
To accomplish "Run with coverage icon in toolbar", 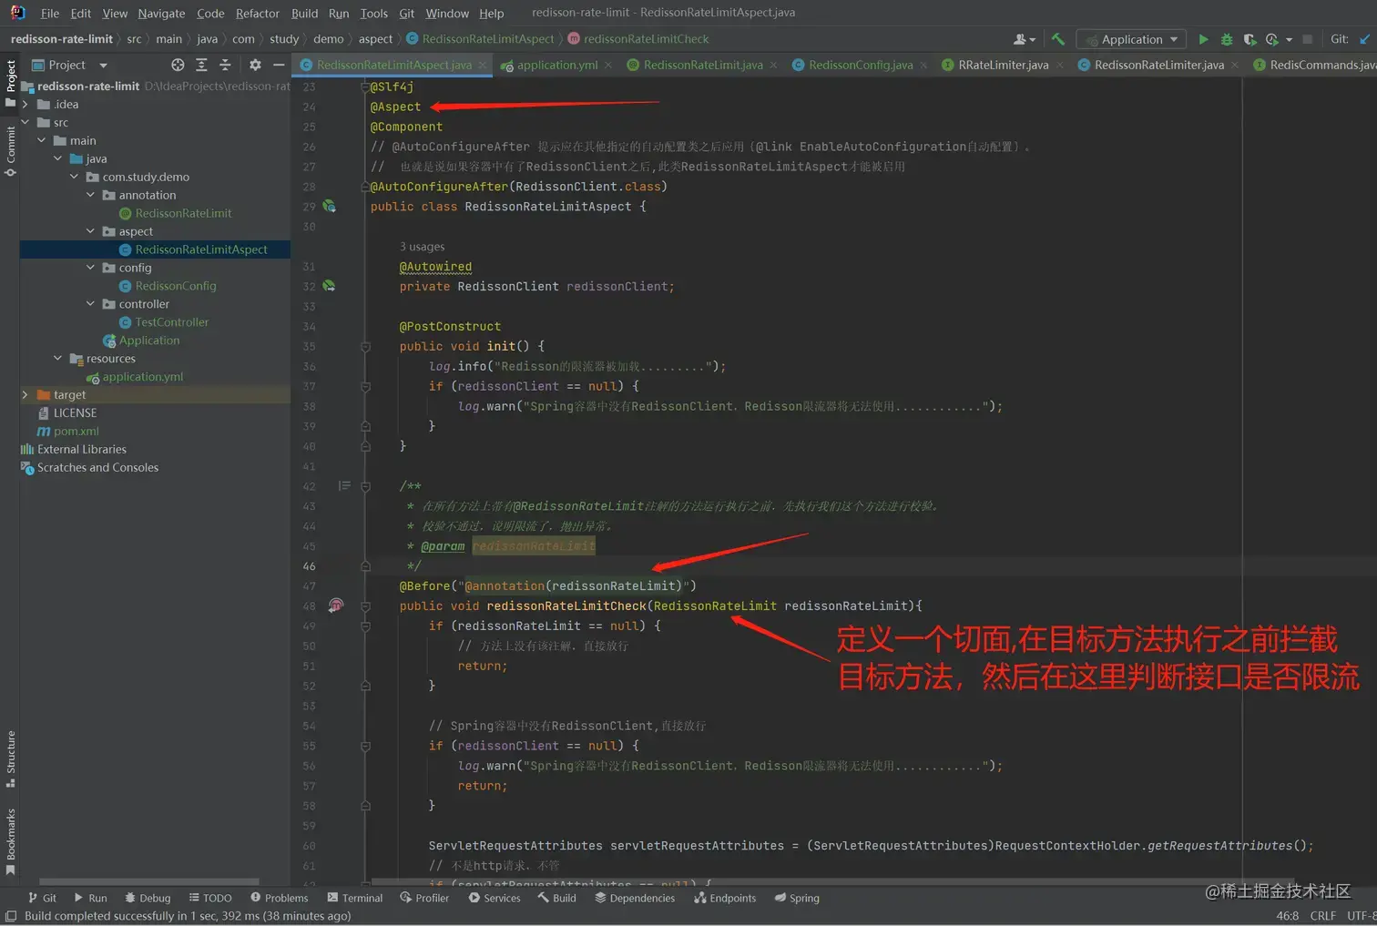I will pos(1249,39).
